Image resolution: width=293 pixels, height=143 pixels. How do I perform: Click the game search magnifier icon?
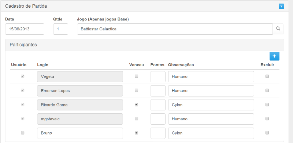278,29
